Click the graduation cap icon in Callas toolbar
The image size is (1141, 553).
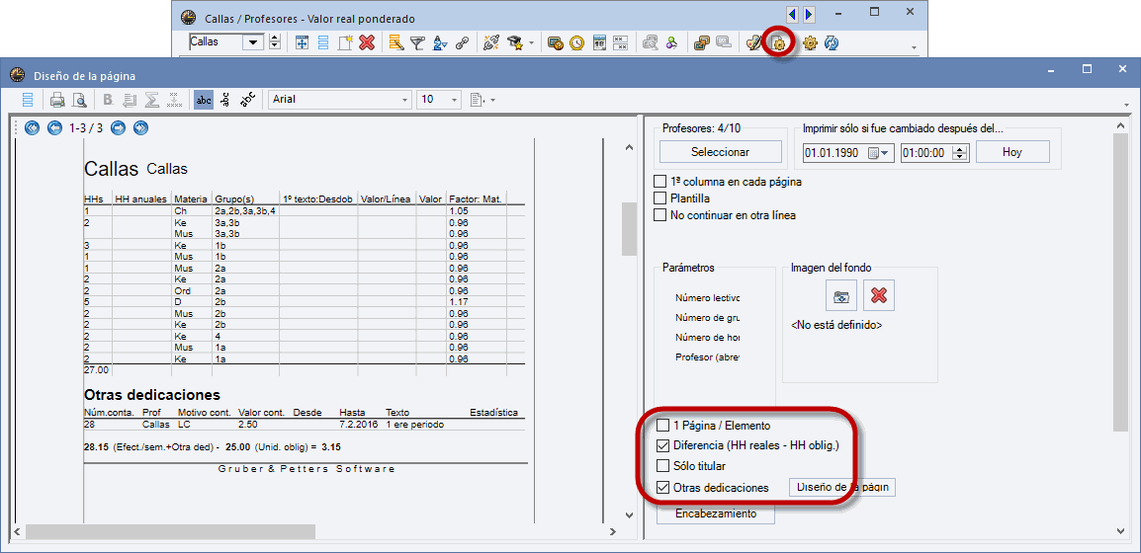coord(514,42)
